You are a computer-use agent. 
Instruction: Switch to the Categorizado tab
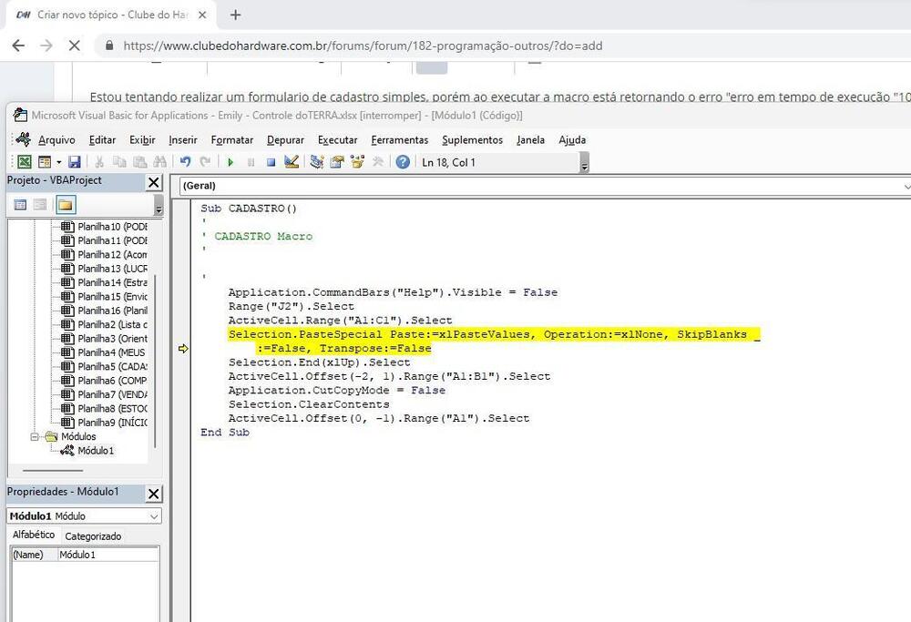[x=93, y=536]
